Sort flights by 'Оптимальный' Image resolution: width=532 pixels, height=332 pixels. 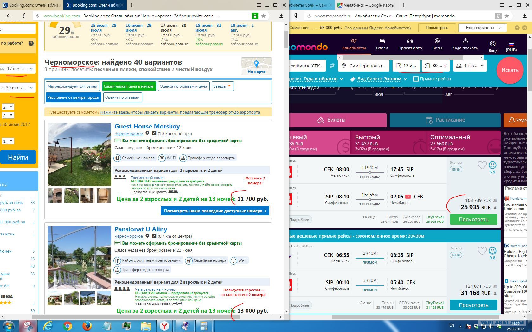(x=463, y=142)
